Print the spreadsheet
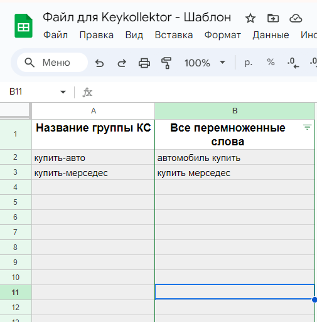The image size is (317, 322). pos(144,63)
